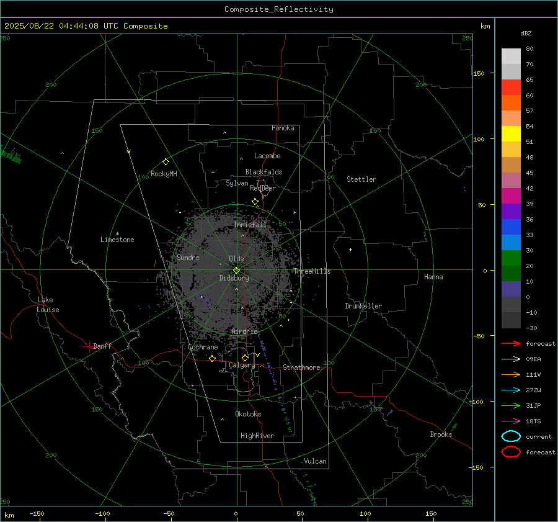The image size is (558, 522).
Task: Click the 36 dBZ purple color swatch
Action: (x=511, y=212)
